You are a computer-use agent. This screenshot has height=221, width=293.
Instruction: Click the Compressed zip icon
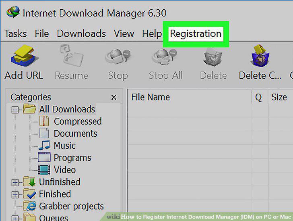[44, 121]
